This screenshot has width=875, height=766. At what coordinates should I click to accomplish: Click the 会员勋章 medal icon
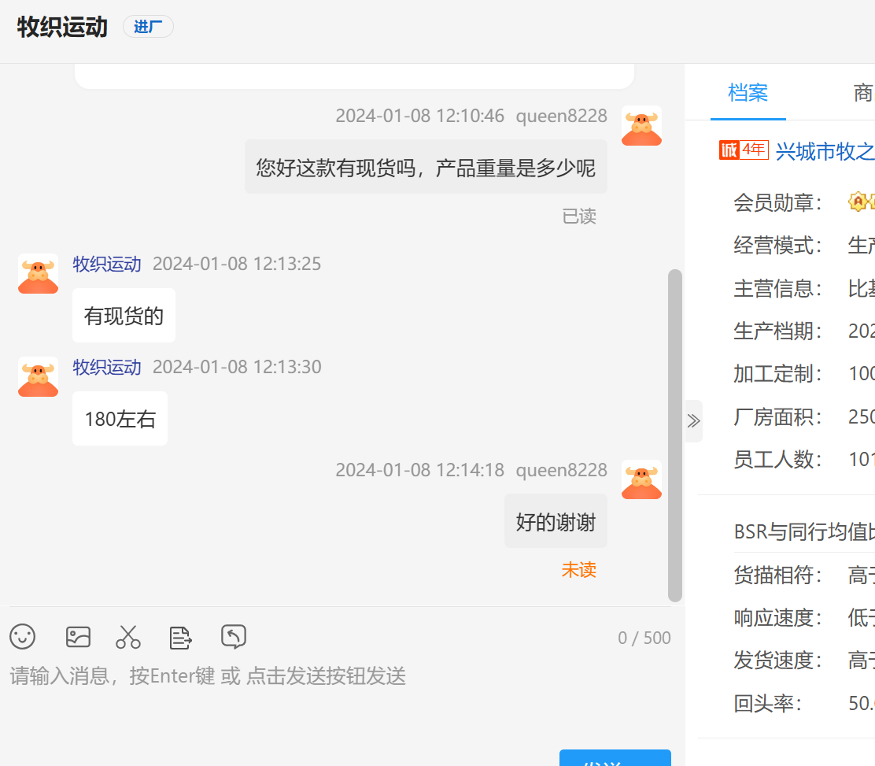pos(858,202)
